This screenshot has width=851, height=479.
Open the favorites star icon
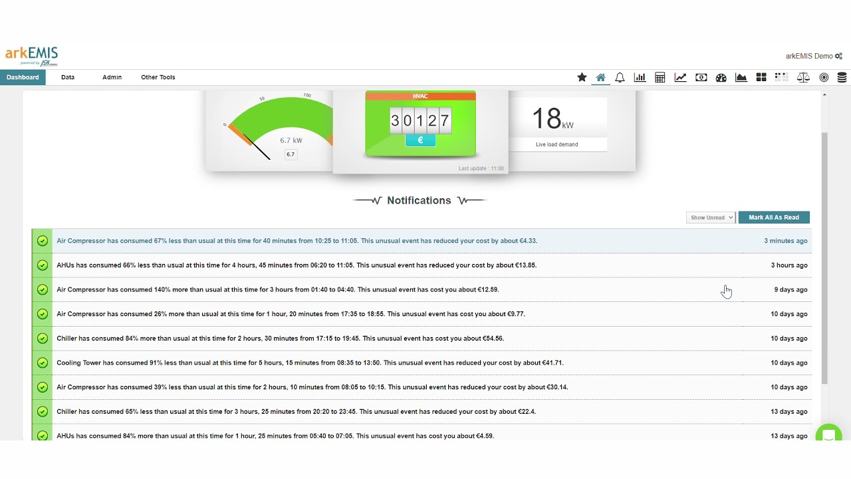(x=582, y=77)
